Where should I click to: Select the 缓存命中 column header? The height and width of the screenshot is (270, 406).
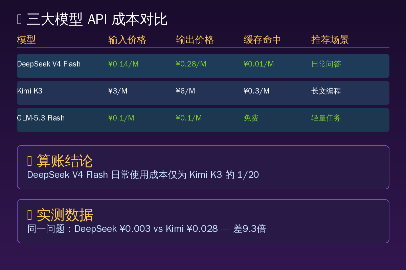click(263, 40)
